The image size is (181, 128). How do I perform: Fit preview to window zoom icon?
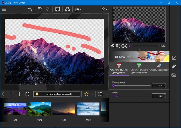click(x=125, y=46)
